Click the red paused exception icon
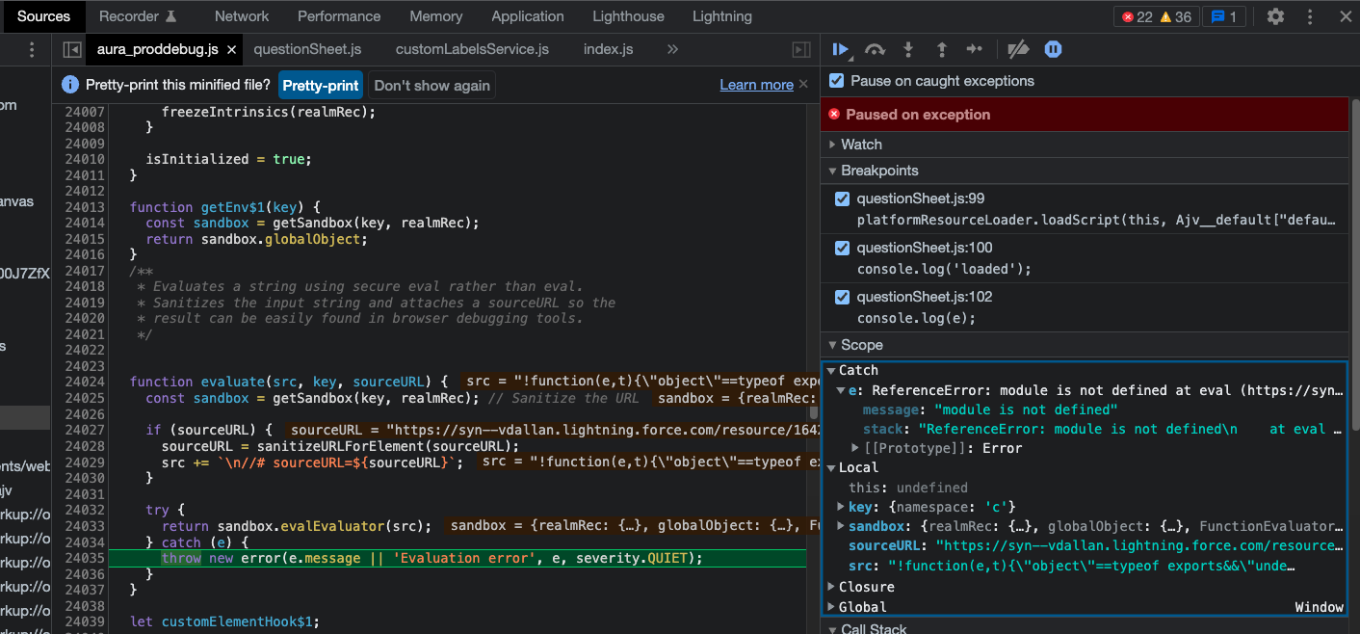Image resolution: width=1360 pixels, height=634 pixels. pyautogui.click(x=834, y=114)
